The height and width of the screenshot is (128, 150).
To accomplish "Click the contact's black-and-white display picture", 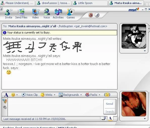I will pyautogui.click(x=134, y=36).
